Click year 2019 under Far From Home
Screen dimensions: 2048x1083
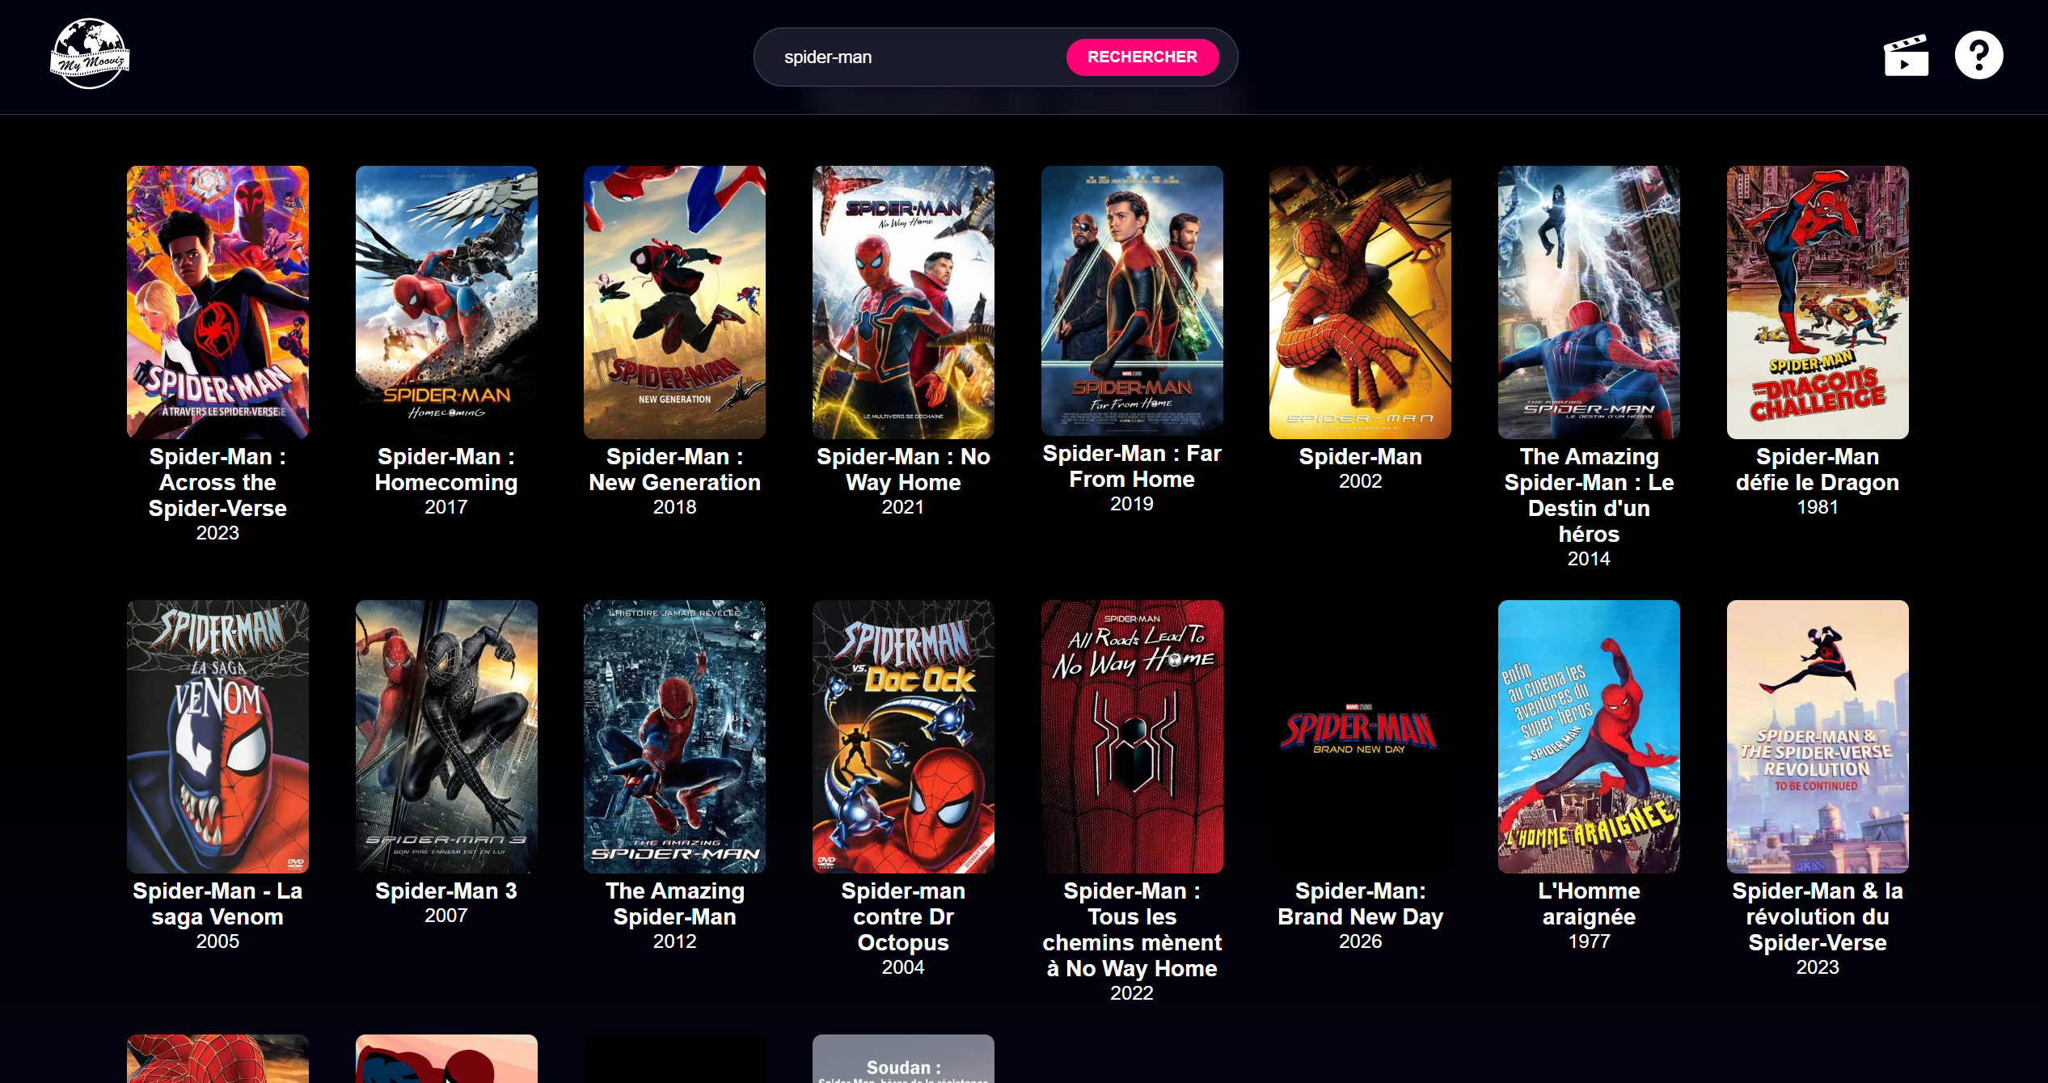[x=1132, y=504]
